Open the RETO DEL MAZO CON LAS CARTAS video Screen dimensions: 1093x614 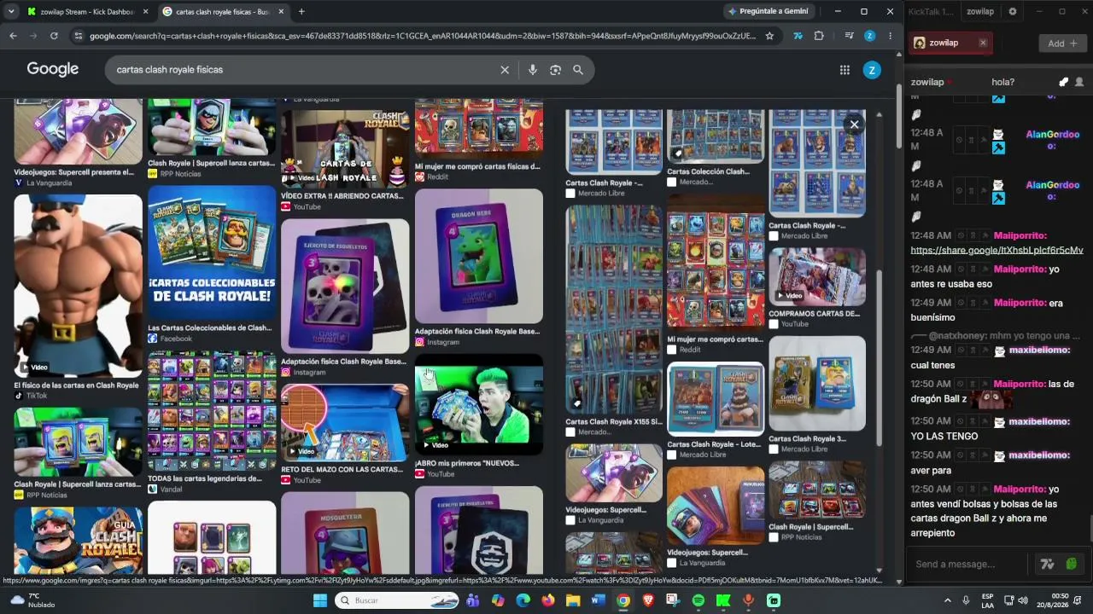click(x=345, y=423)
